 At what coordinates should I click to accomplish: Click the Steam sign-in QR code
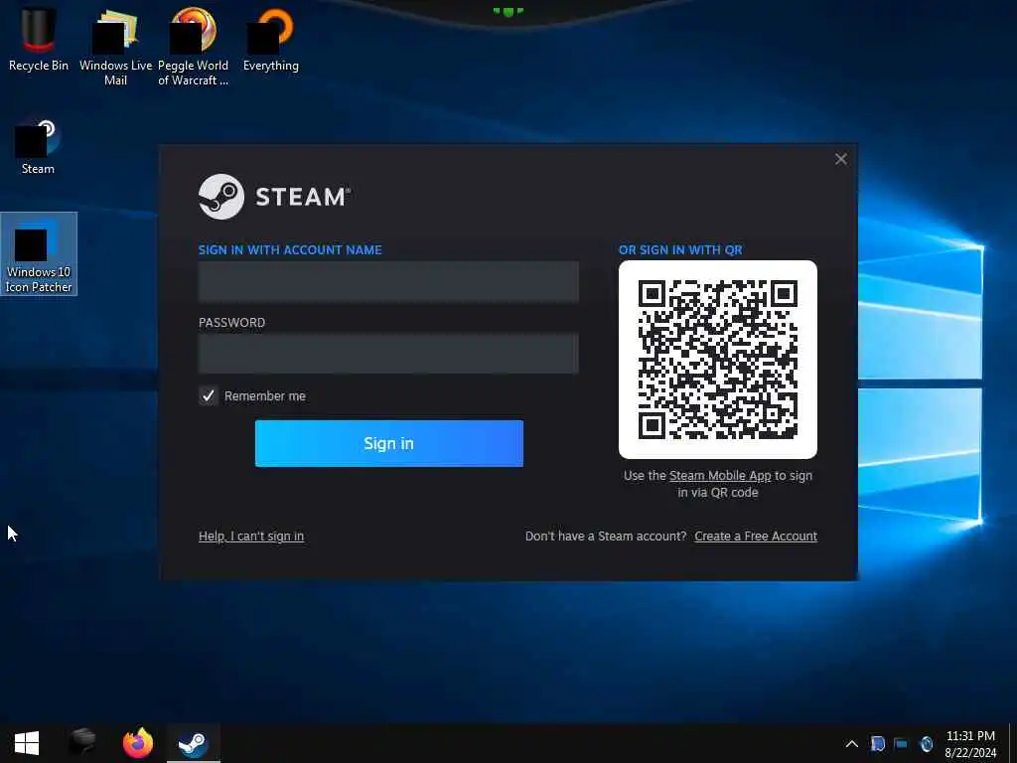717,360
